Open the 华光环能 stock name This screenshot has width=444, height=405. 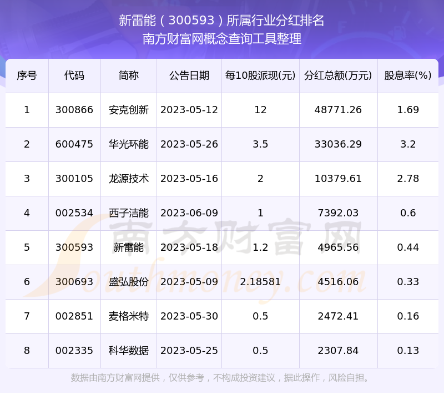(x=129, y=144)
